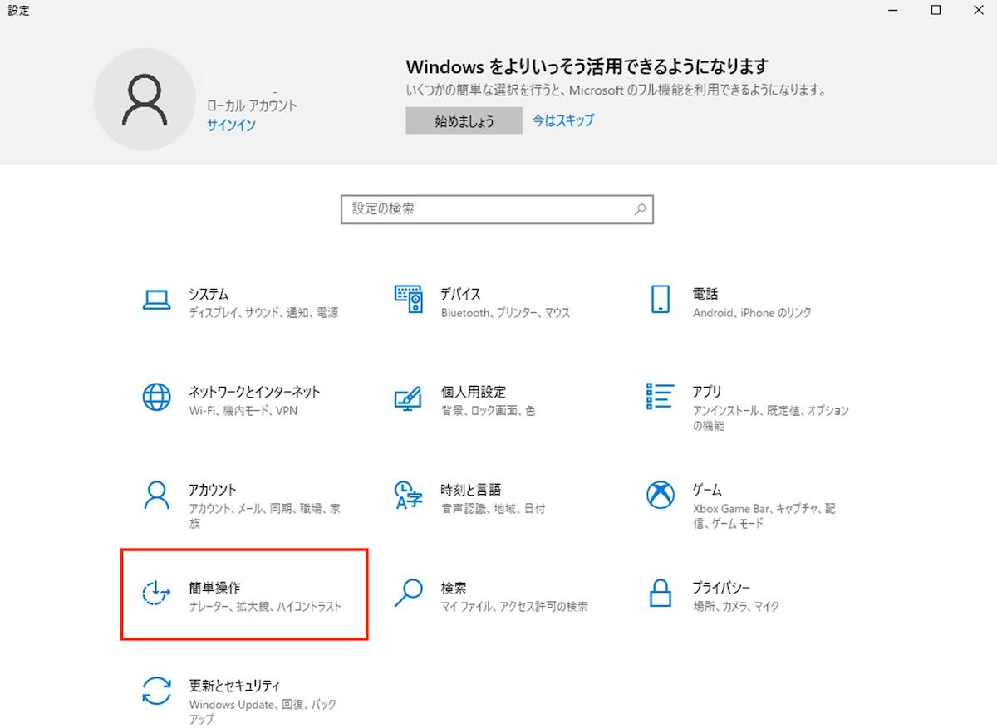Click the サインイン link
997x728 pixels.
231,125
